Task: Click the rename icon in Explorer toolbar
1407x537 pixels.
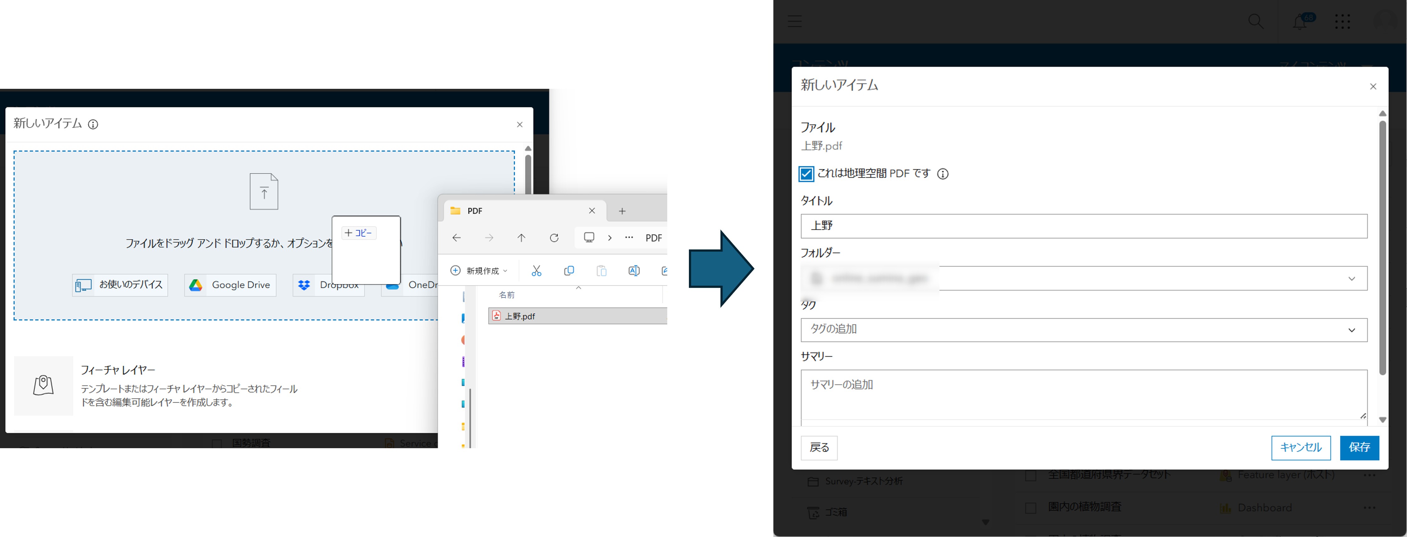Action: (634, 271)
